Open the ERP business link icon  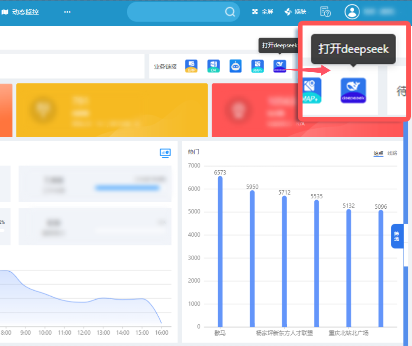191,66
